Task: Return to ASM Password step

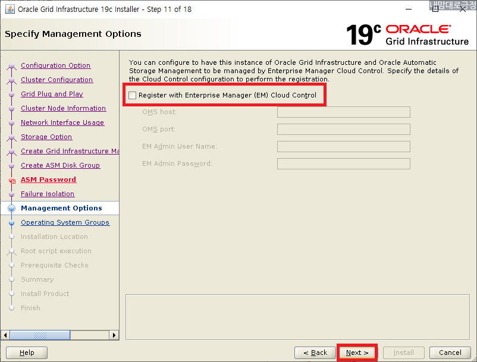Action: pyautogui.click(x=48, y=180)
